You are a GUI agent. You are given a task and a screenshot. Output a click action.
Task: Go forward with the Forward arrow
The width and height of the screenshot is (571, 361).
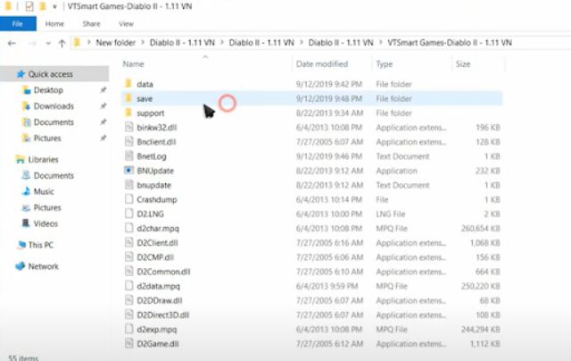[32, 44]
